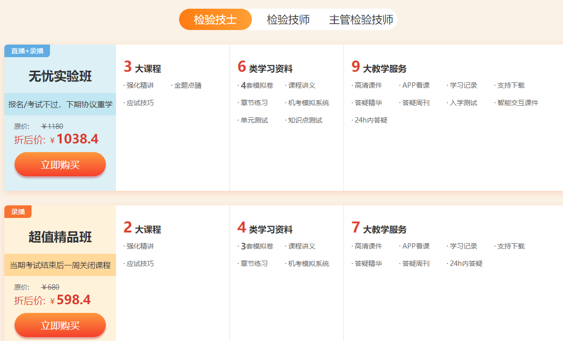The width and height of the screenshot is (563, 341).
Task: Click the 报名/考试不过，下期协议重学 banner
Action: point(60,104)
